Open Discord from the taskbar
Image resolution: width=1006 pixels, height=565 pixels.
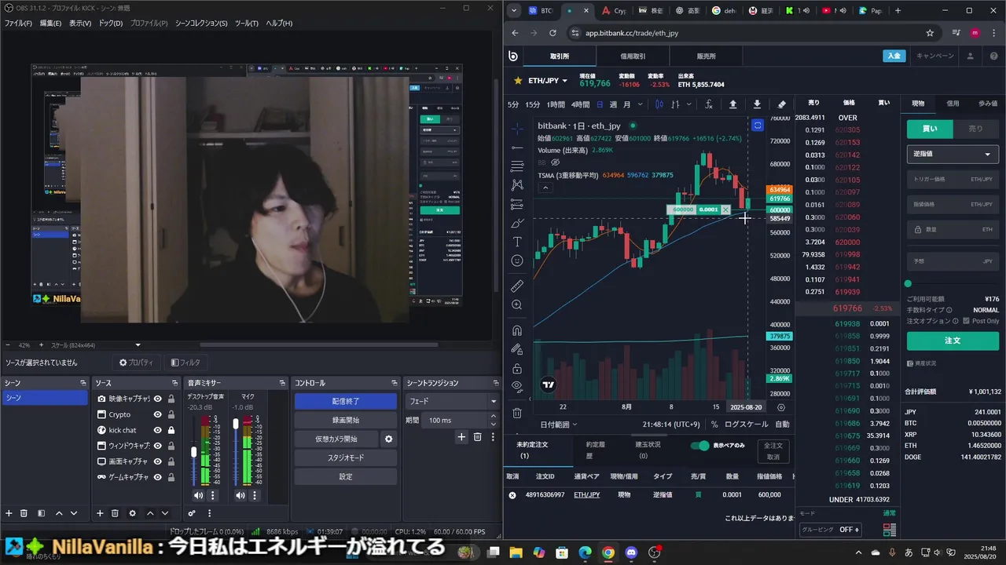point(631,552)
